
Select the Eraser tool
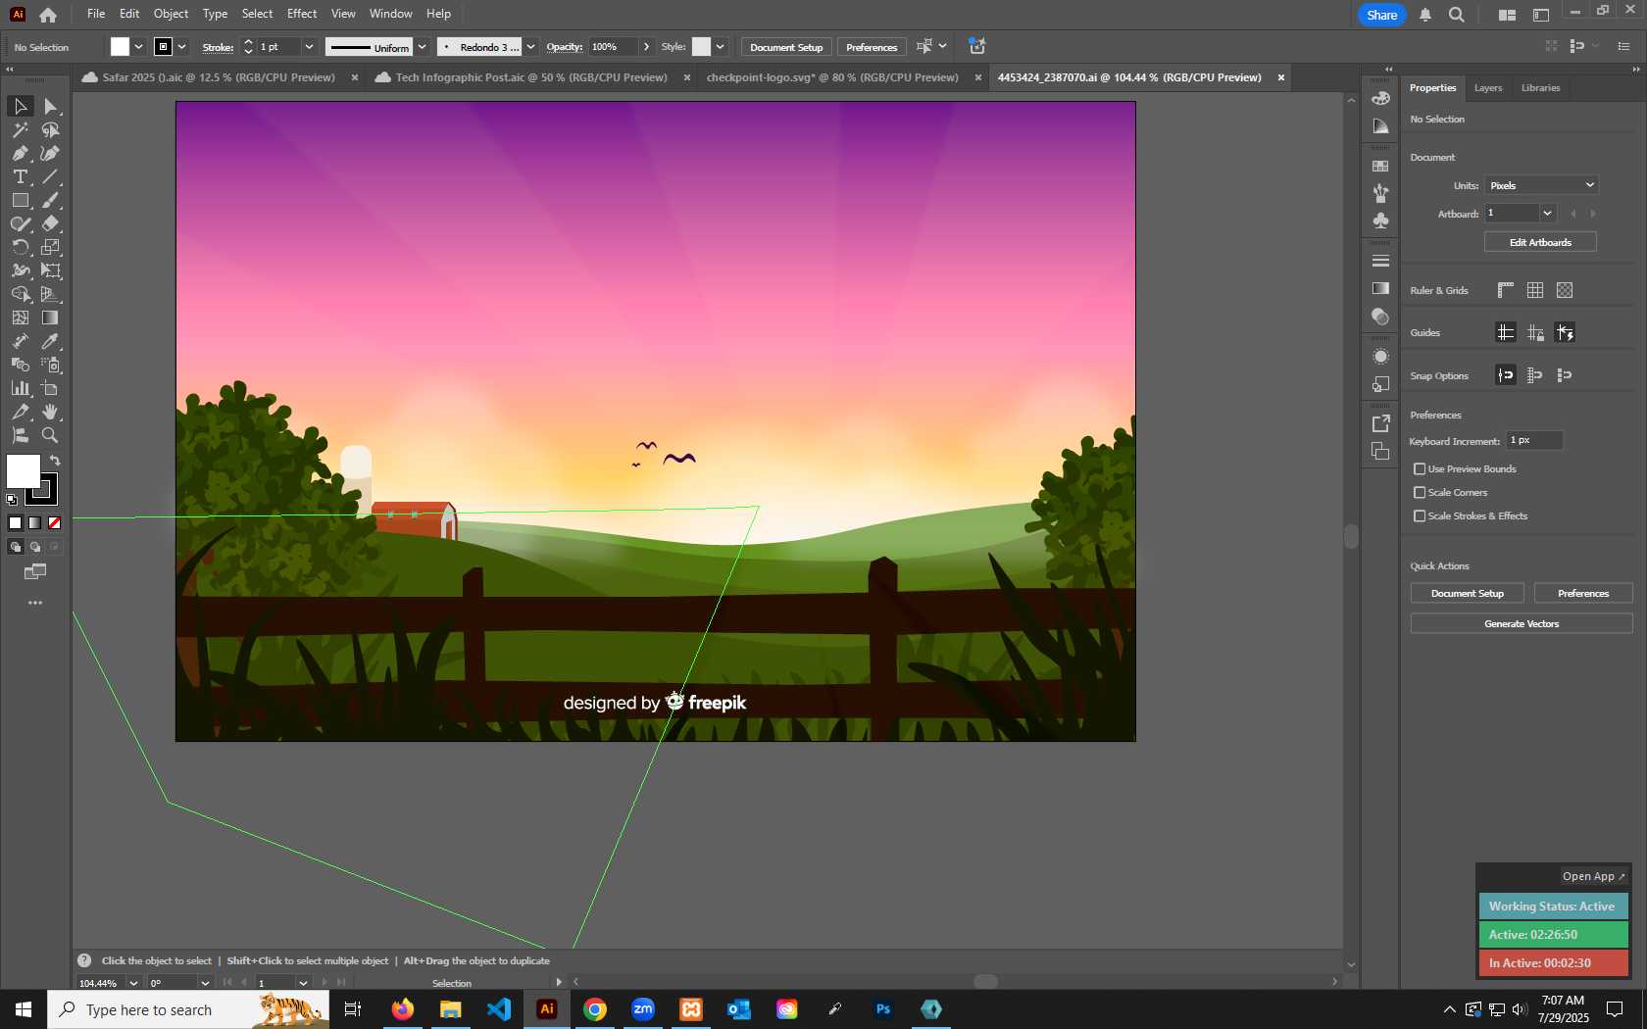pos(50,223)
